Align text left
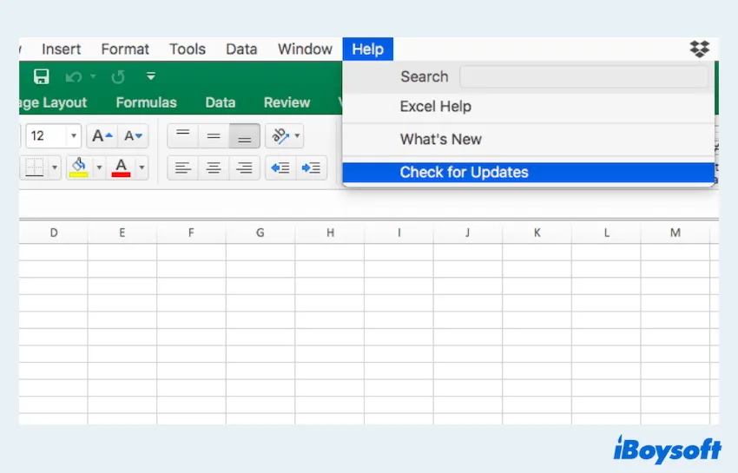Viewport: 738px width, 473px height. pyautogui.click(x=183, y=168)
